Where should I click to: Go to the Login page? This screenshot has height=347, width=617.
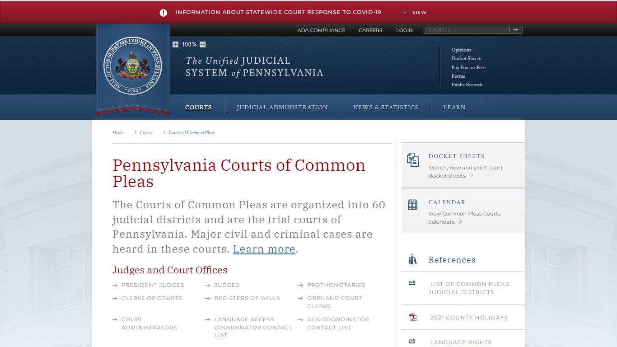404,30
